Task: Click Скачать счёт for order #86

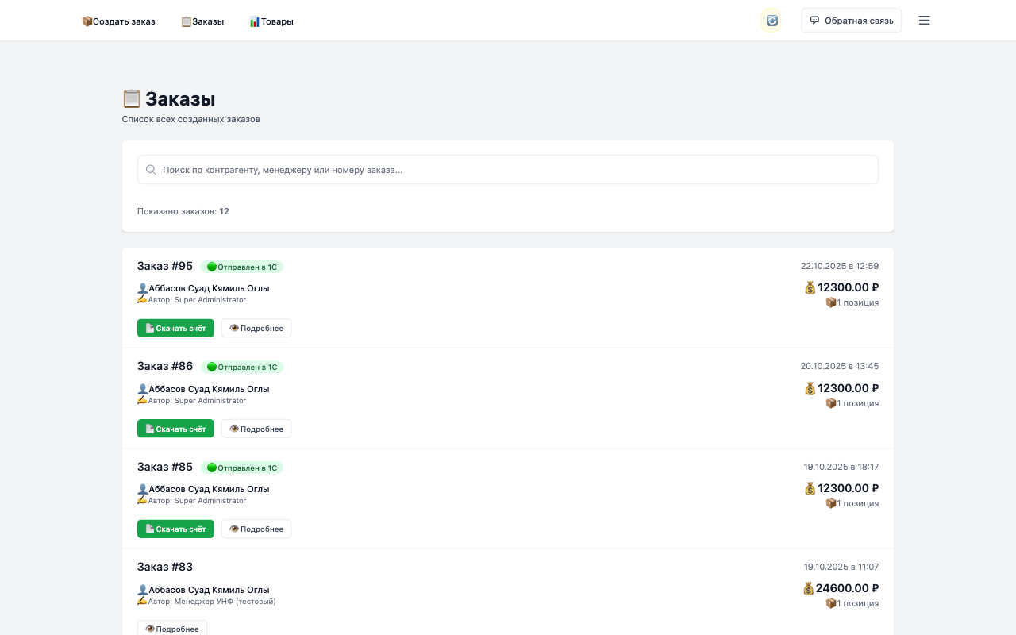Action: [175, 429]
